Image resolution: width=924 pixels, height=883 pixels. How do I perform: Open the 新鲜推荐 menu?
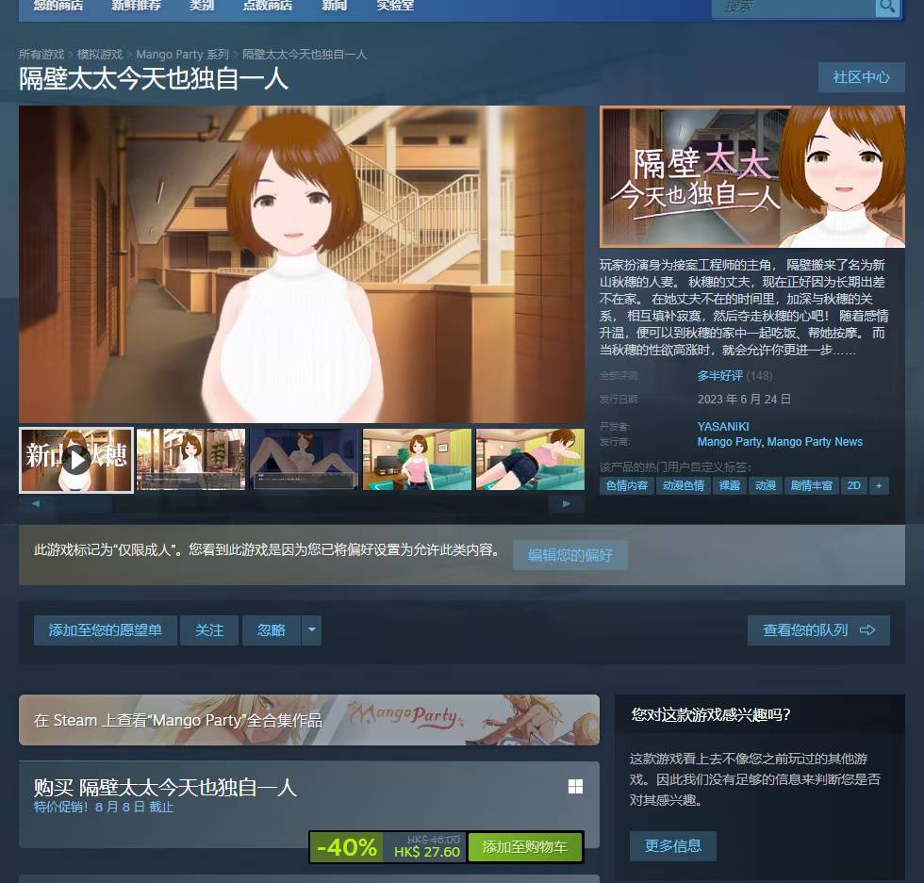[x=136, y=6]
